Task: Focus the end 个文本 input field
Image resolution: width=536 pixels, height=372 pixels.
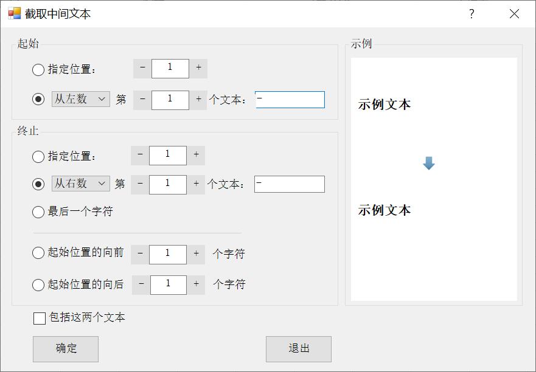Action: pos(290,184)
